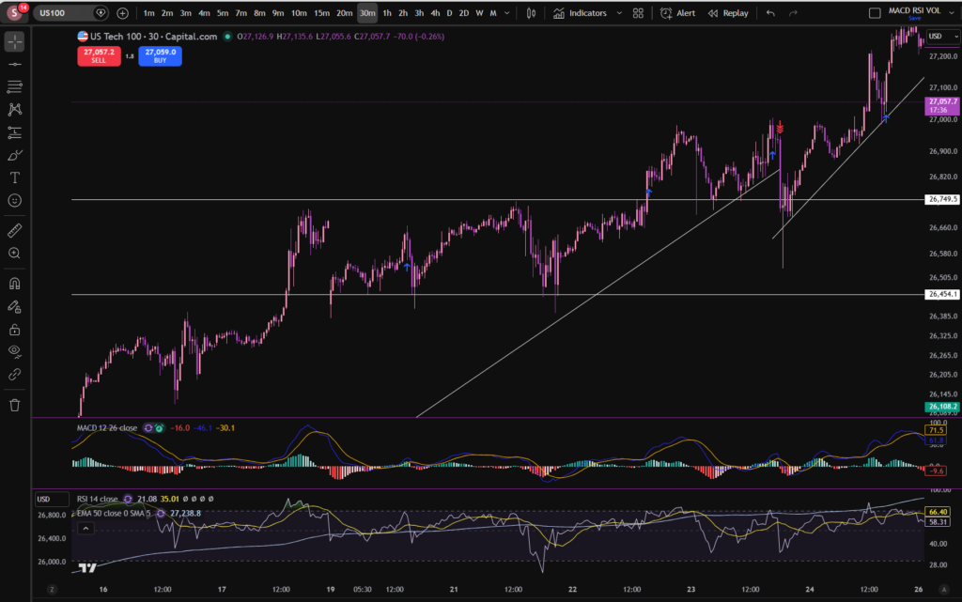This screenshot has height=602, width=962.
Task: Switch to the 1m timeframe
Action: coord(148,13)
